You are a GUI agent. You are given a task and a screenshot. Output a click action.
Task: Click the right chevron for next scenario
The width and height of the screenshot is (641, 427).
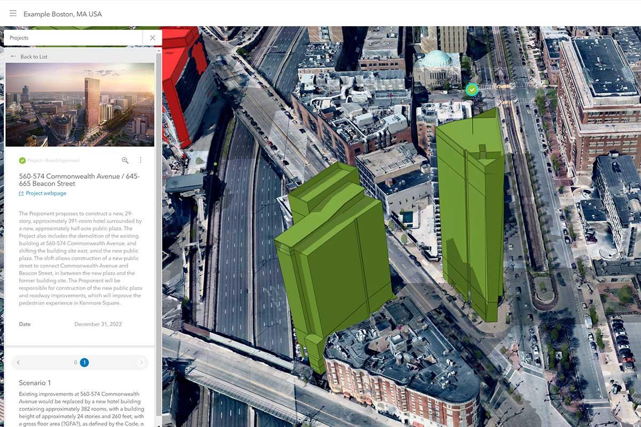[x=141, y=362]
